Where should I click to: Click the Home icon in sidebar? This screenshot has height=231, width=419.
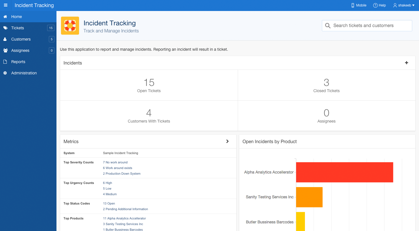[x=5, y=17]
